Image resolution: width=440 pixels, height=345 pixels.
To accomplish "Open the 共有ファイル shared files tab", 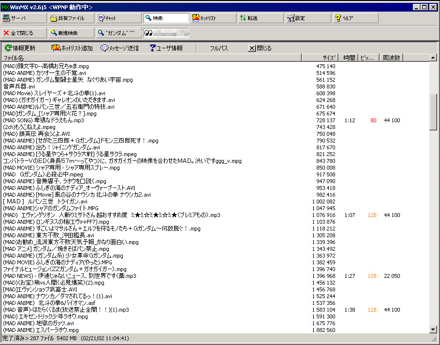I will (71, 18).
